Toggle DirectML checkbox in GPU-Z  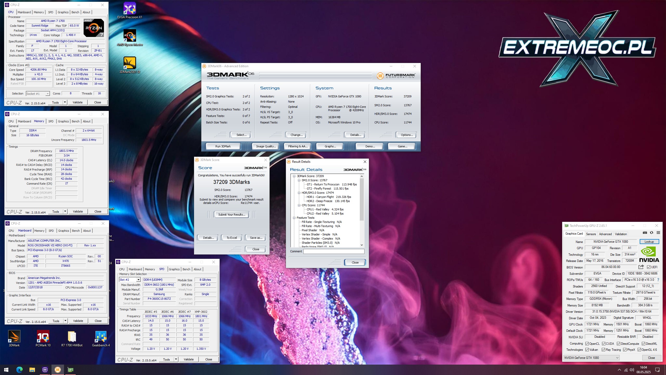coord(643,344)
